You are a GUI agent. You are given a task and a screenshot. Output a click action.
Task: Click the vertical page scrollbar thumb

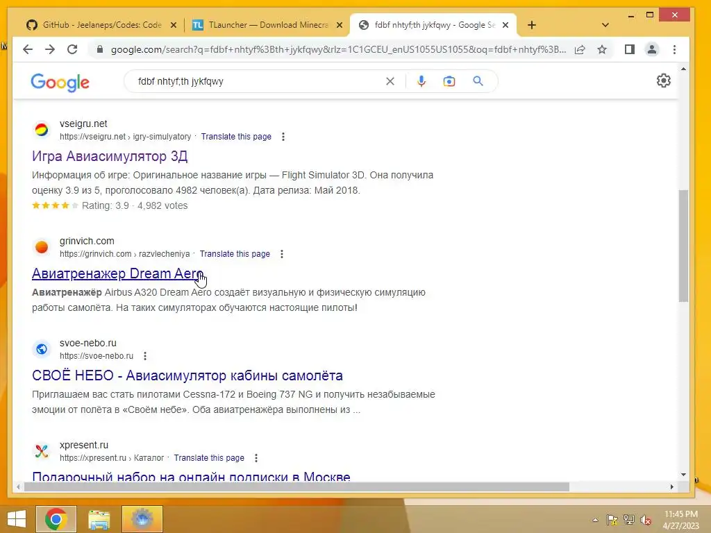tap(683, 246)
